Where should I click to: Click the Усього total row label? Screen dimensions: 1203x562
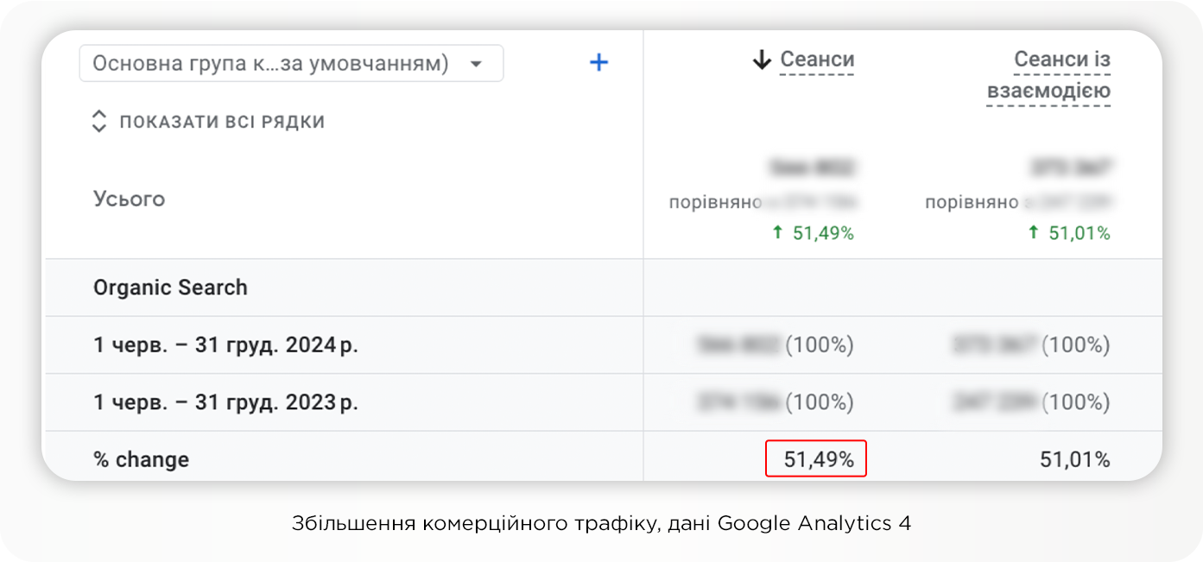[x=129, y=199]
